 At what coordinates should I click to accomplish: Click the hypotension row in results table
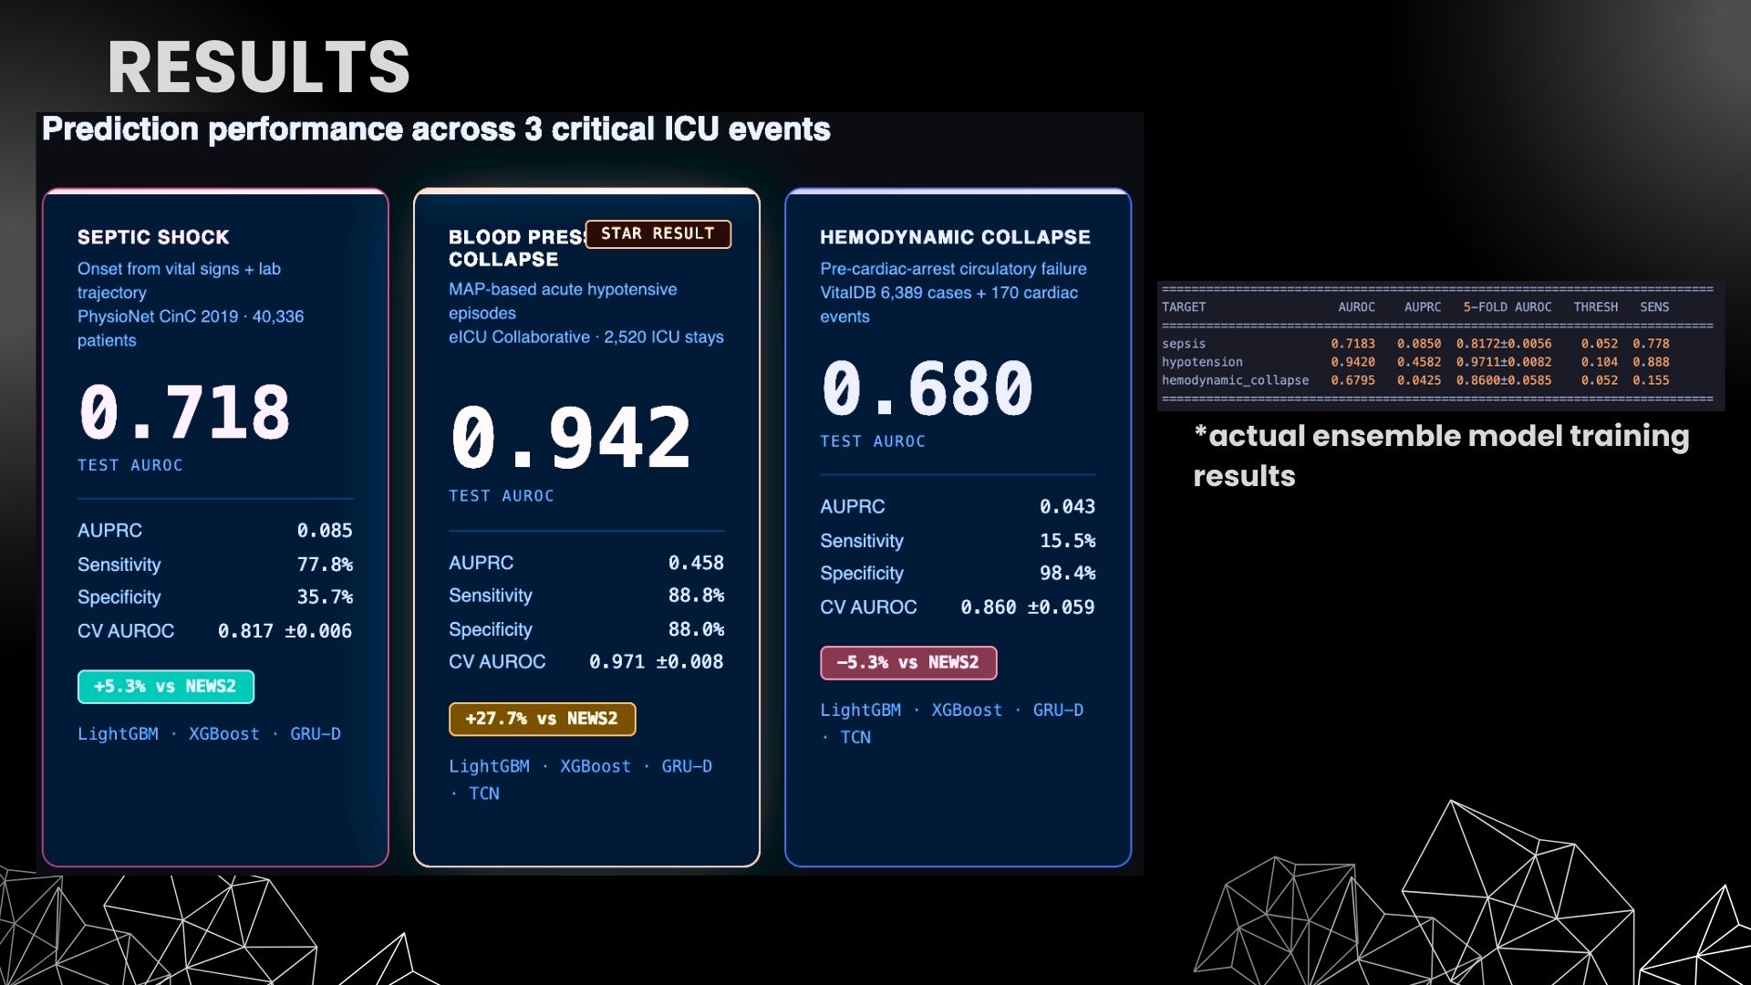click(x=1414, y=362)
